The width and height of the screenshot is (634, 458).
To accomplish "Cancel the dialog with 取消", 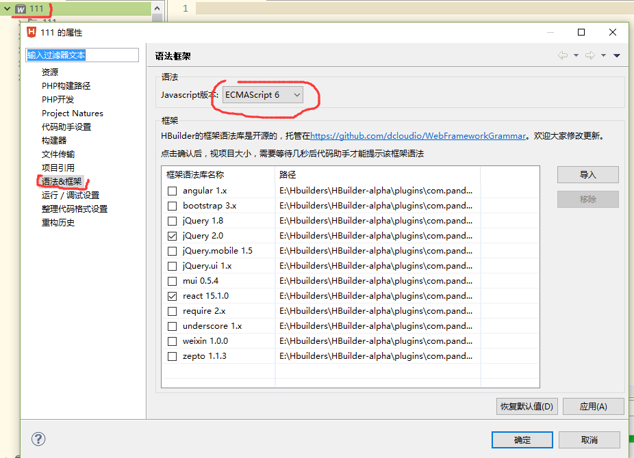I will (589, 440).
